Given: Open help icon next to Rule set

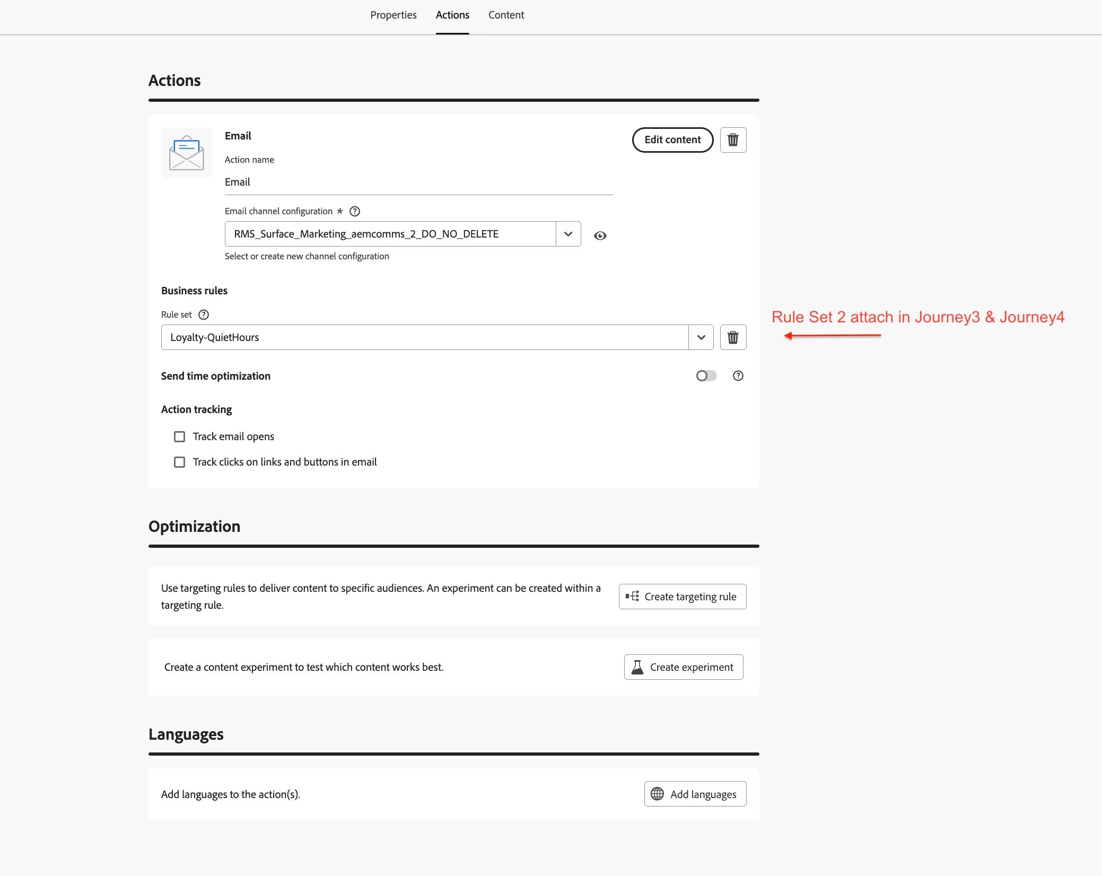Looking at the screenshot, I should pos(204,314).
